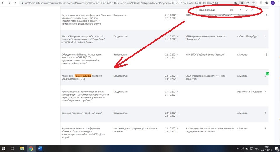Open the browser extensions puzzle icon
280x152 pixels.
(266, 3)
